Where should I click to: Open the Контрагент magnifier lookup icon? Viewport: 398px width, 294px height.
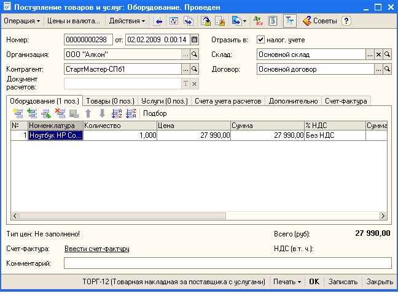tap(195, 69)
